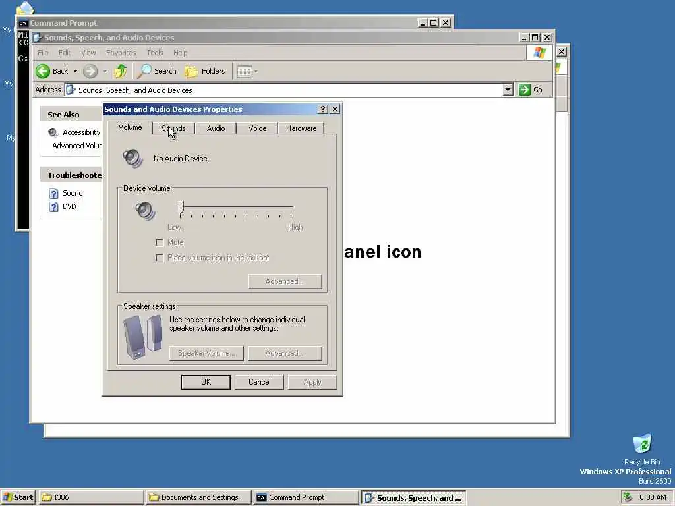Click Sounds, Speech, Audio Devices title bar icon
This screenshot has width=675, height=506.
(x=38, y=38)
